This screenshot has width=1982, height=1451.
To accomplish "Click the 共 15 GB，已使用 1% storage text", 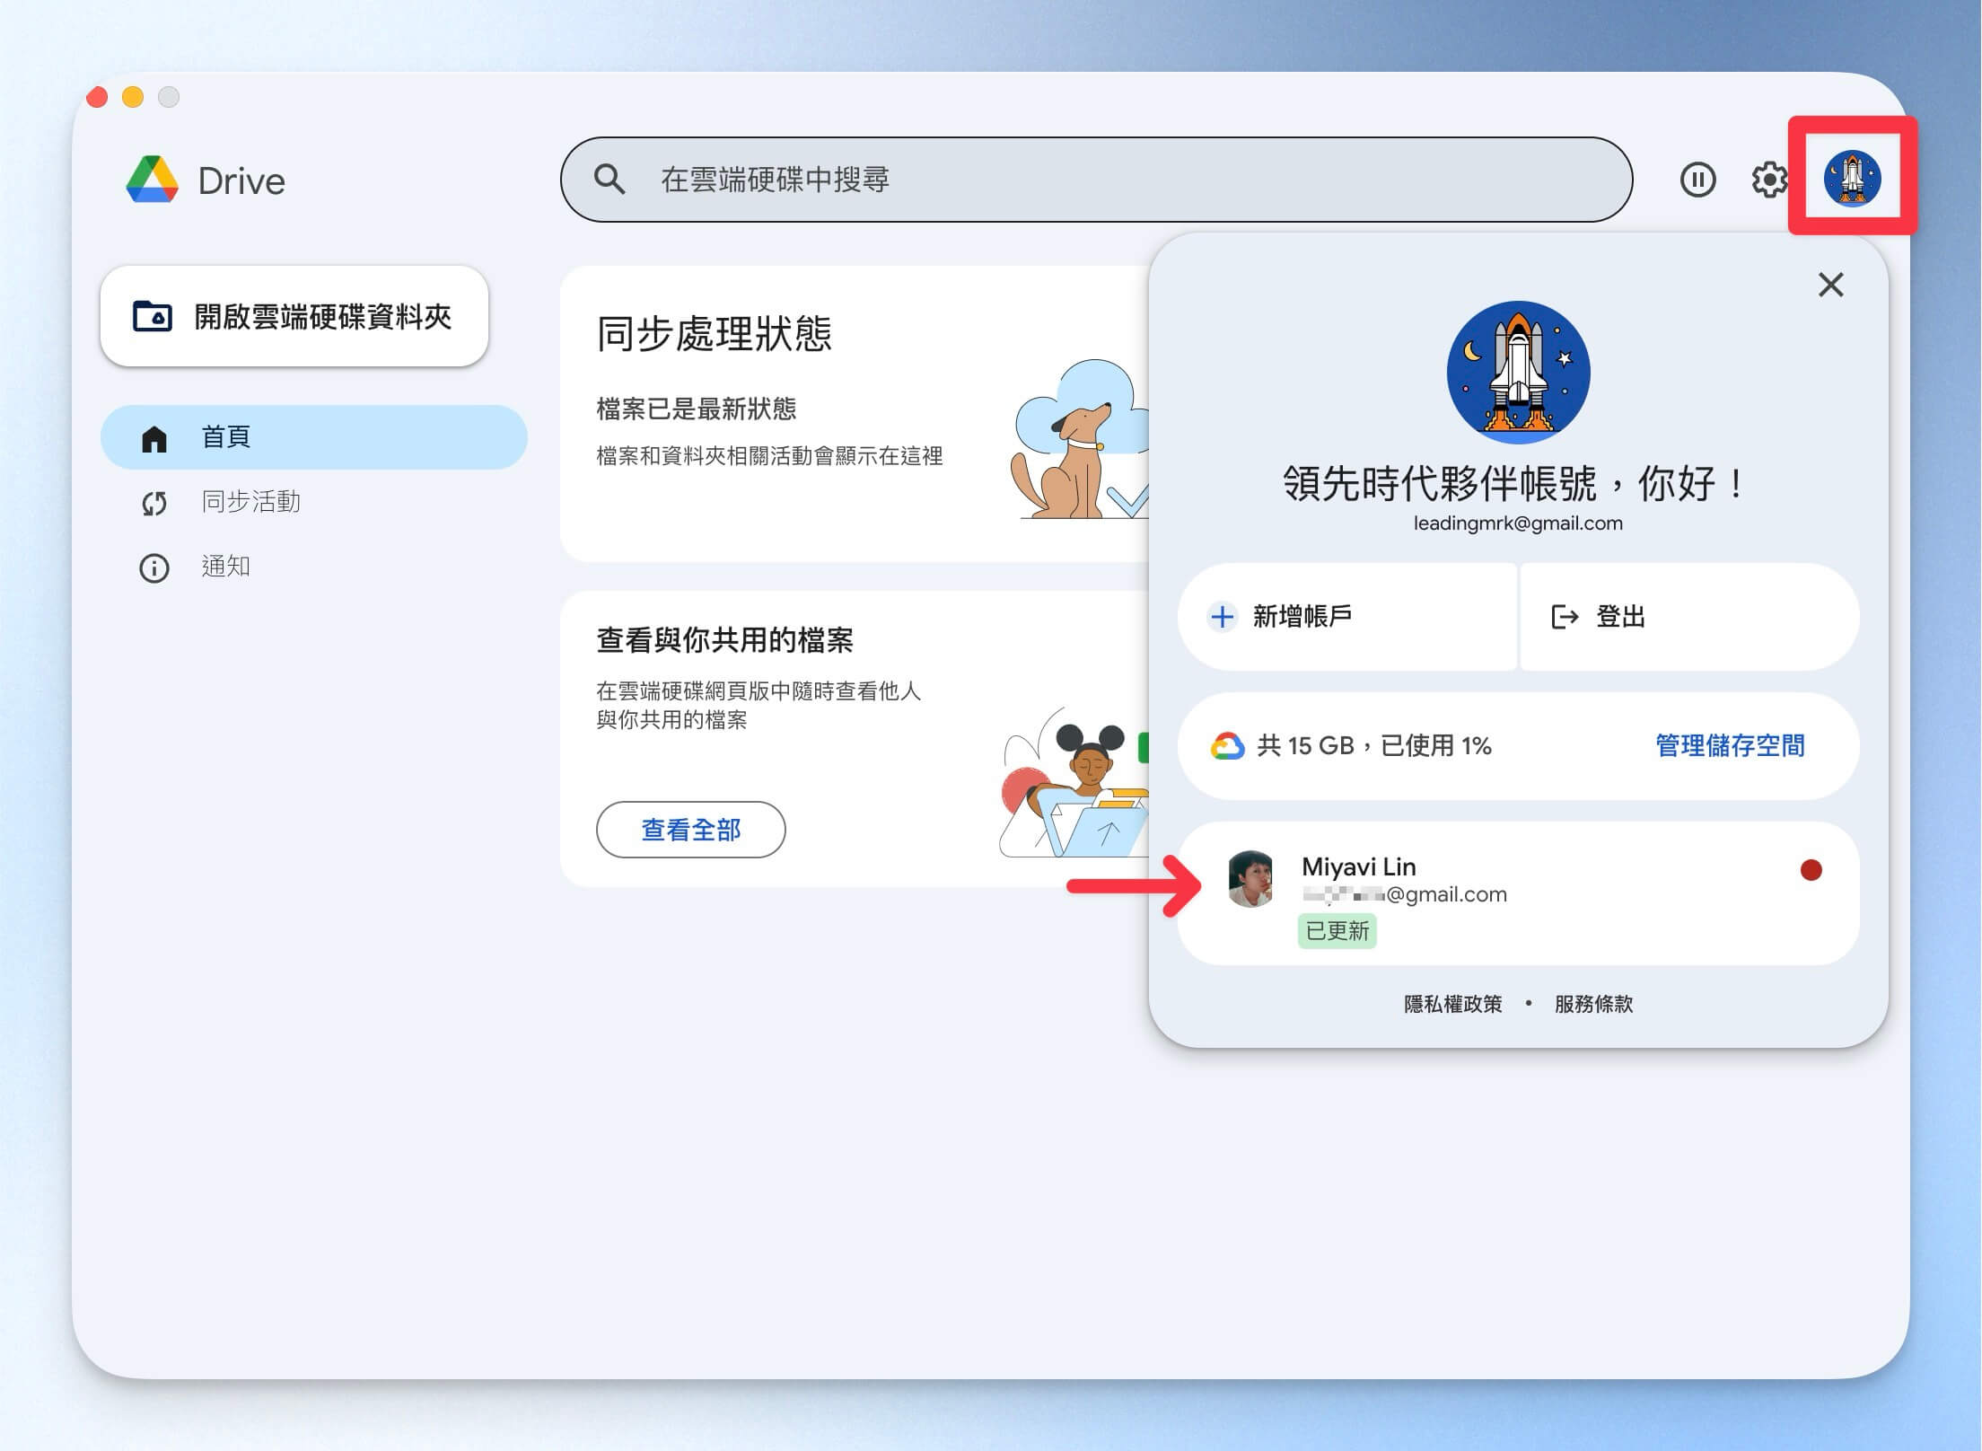I will click(x=1374, y=745).
